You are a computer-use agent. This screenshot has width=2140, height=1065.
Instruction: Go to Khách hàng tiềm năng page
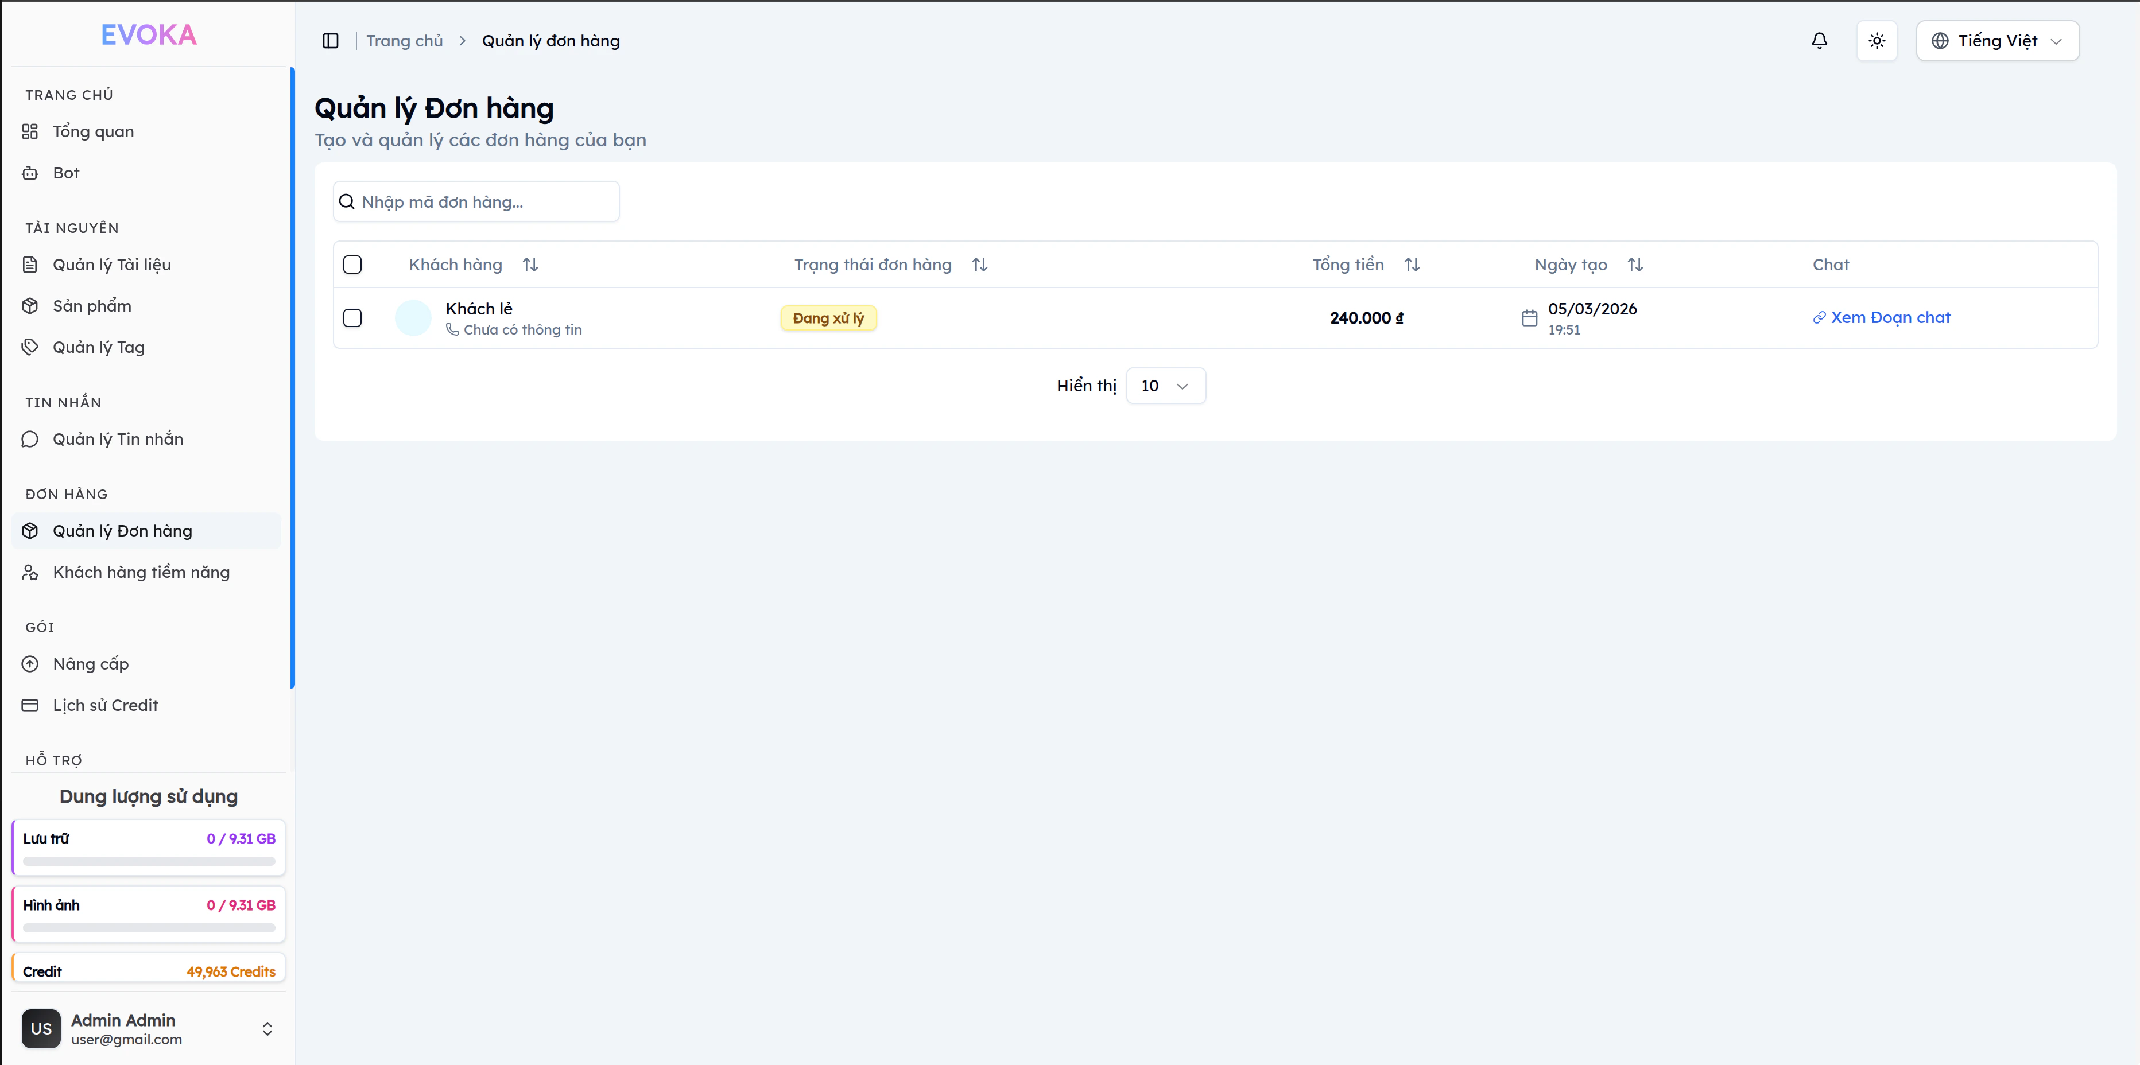point(141,572)
